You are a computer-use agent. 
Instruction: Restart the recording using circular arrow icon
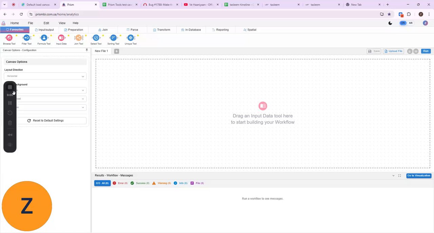click(10, 113)
